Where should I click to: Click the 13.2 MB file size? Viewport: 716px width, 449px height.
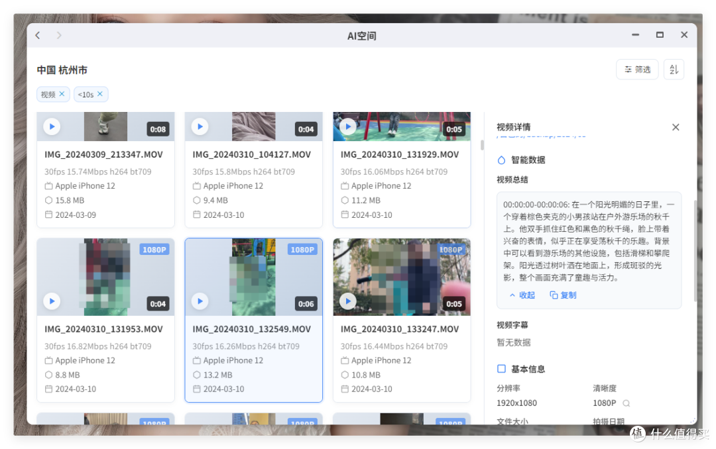(x=218, y=375)
